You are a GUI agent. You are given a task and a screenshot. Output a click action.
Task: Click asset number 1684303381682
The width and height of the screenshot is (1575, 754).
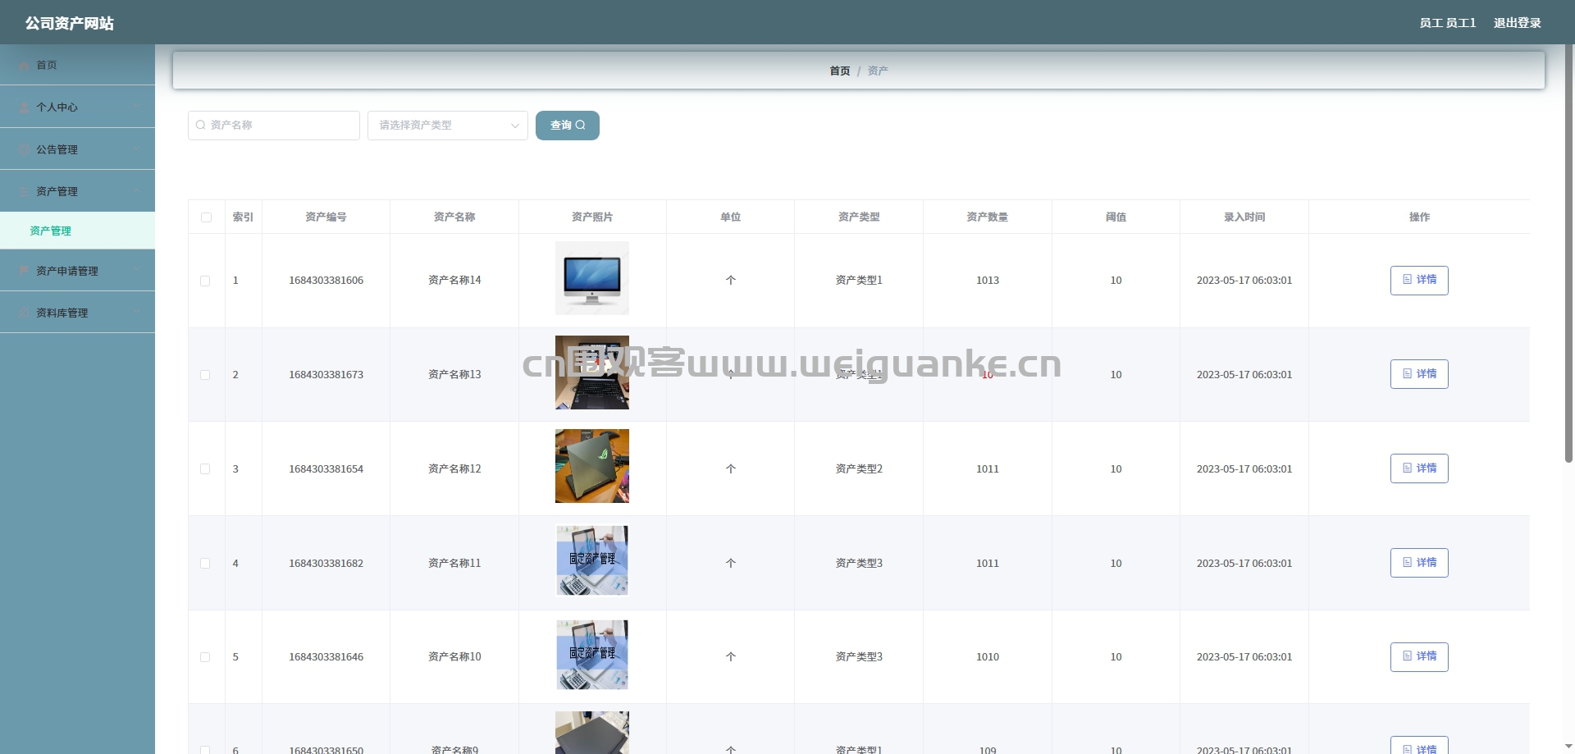point(326,564)
